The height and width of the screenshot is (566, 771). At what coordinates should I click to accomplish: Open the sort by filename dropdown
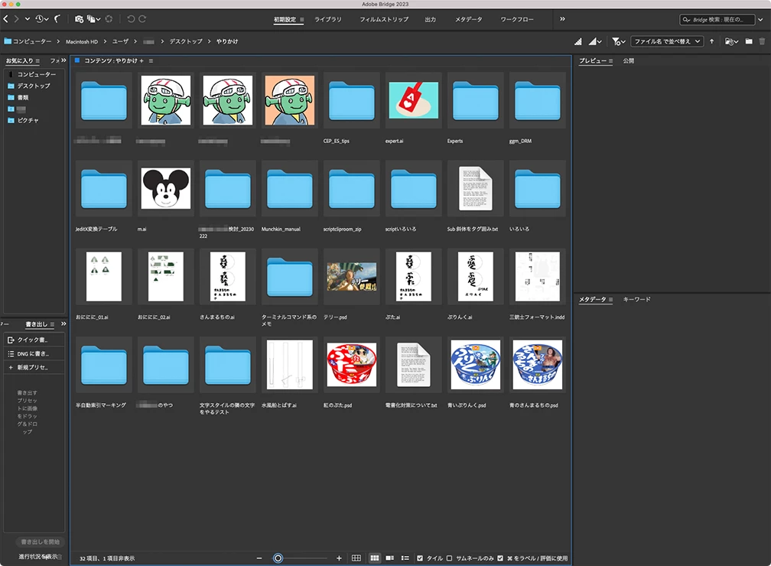pos(667,42)
